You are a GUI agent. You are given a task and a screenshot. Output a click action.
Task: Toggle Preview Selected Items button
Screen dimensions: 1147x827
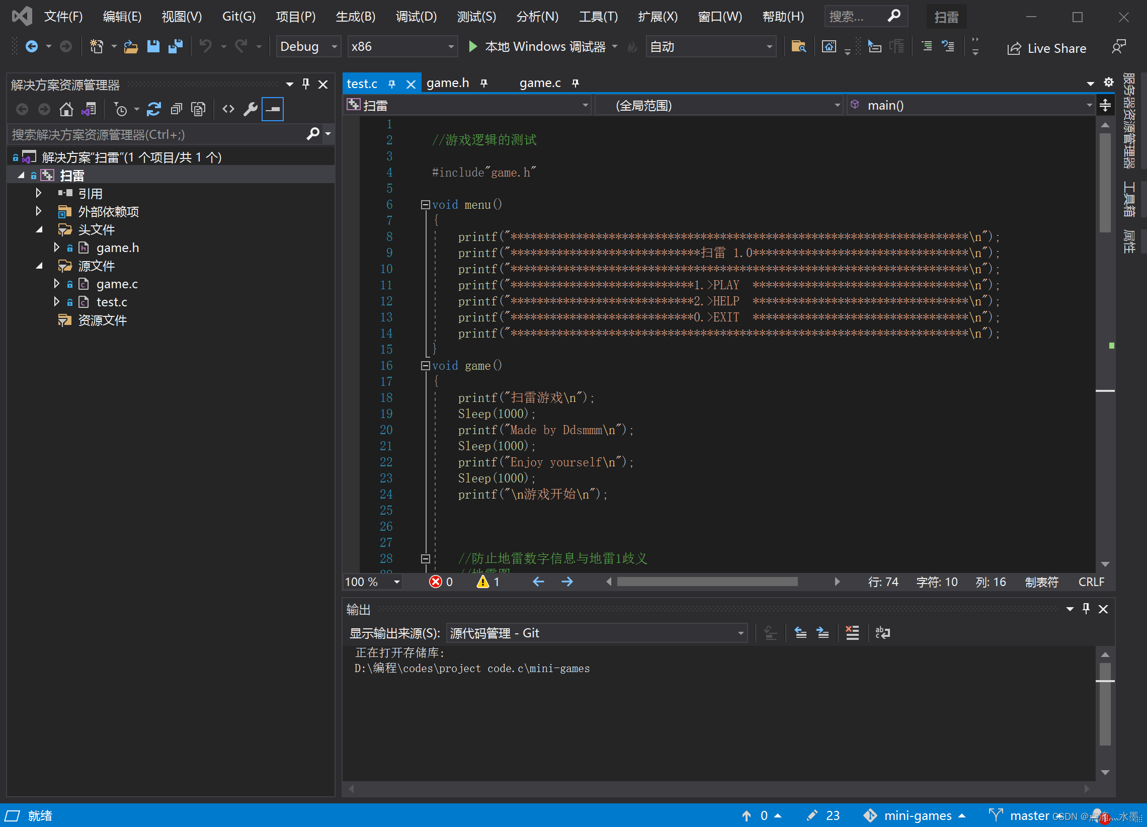point(273,109)
